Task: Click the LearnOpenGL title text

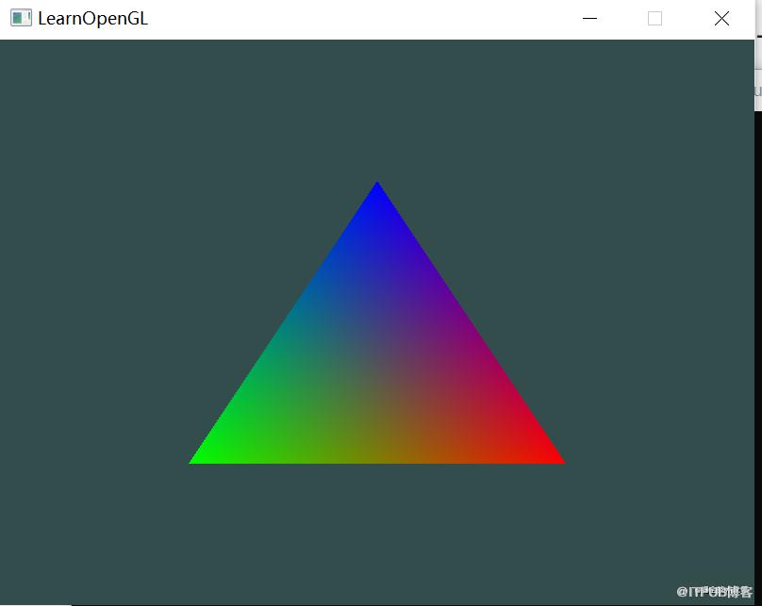Action: pos(92,19)
